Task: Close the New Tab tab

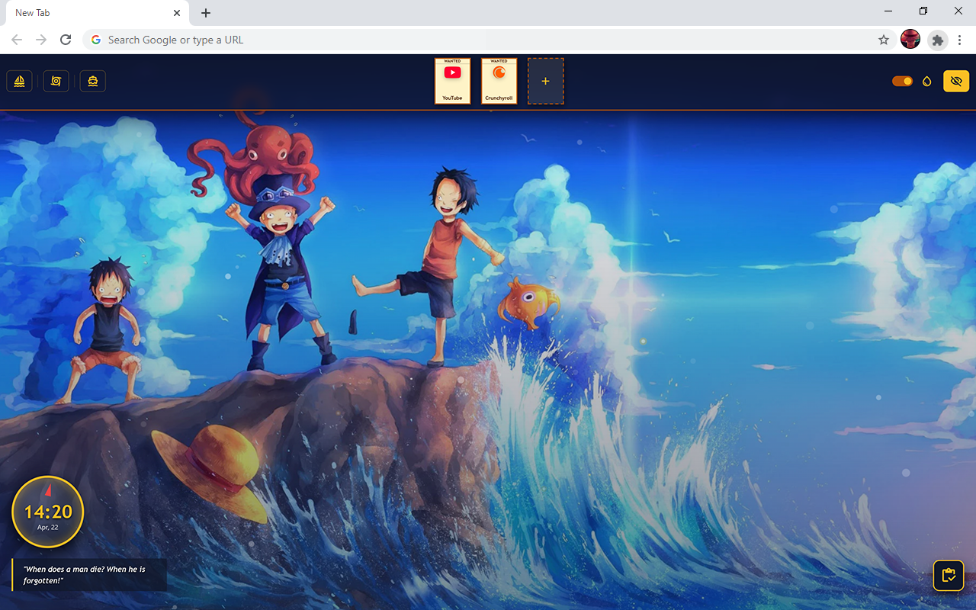Action: pos(177,13)
